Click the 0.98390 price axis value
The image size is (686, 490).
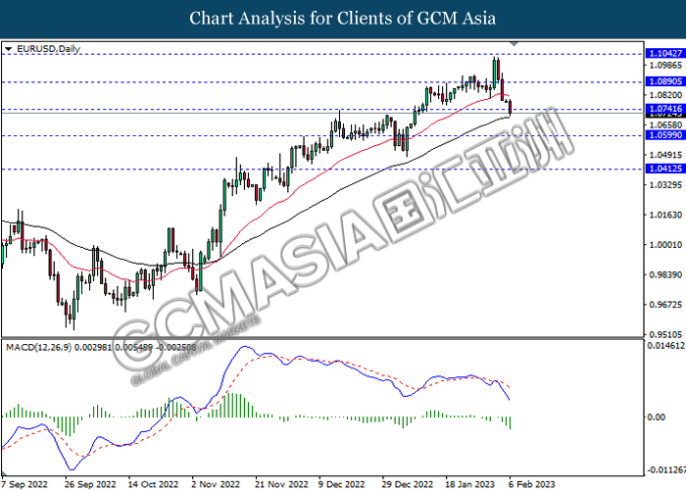click(x=665, y=274)
